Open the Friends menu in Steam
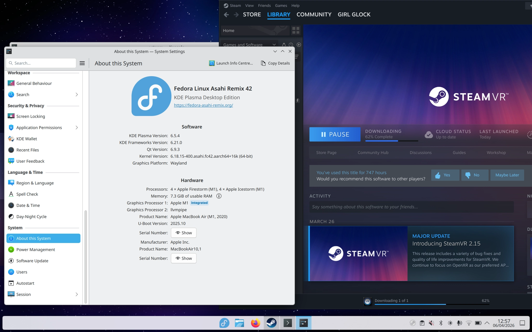Viewport: 532px width, 332px height. click(264, 5)
